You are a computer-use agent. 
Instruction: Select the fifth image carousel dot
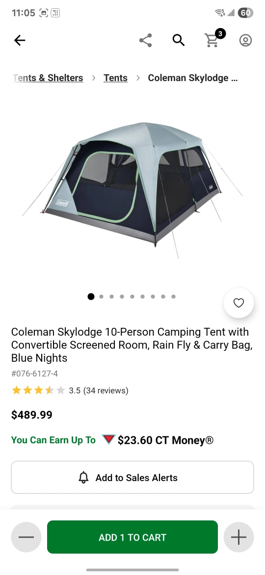click(132, 297)
